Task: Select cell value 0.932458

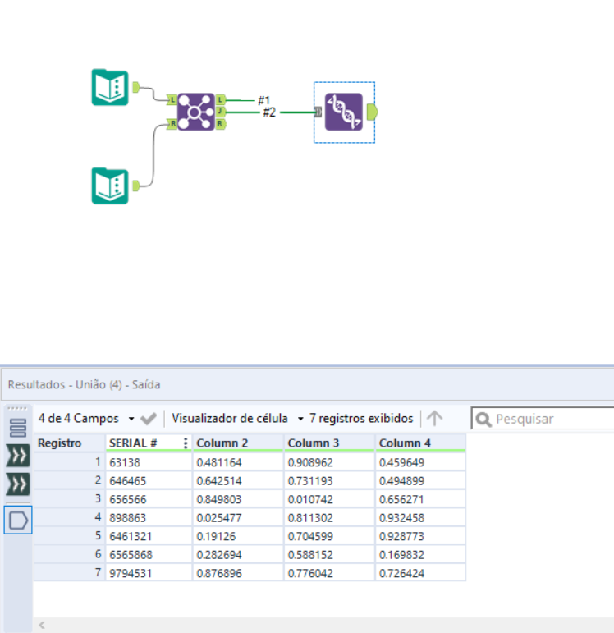Action: [420, 517]
